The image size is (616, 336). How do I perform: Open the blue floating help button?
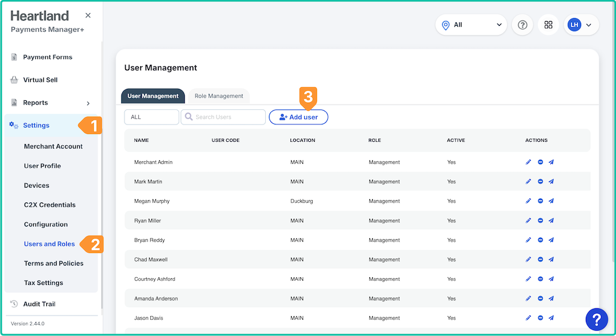tap(596, 320)
